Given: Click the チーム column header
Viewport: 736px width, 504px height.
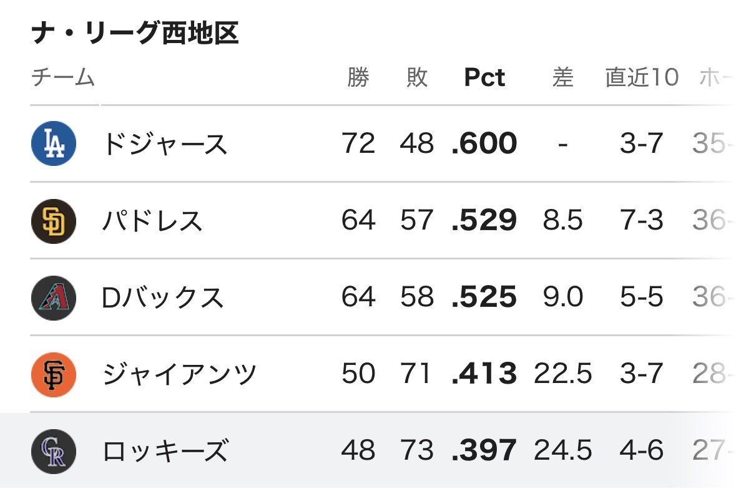Looking at the screenshot, I should coord(63,77).
